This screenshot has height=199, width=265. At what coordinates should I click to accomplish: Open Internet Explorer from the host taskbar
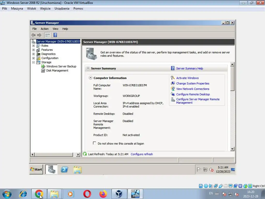coord(23,194)
